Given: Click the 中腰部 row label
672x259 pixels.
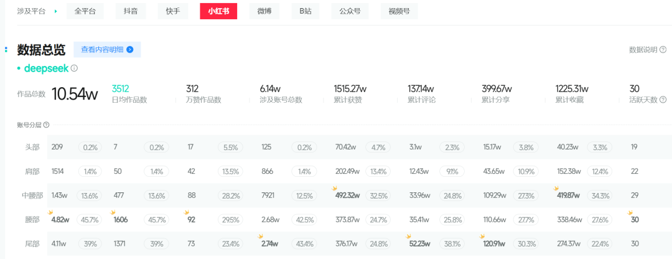Looking at the screenshot, I should pos(32,195).
